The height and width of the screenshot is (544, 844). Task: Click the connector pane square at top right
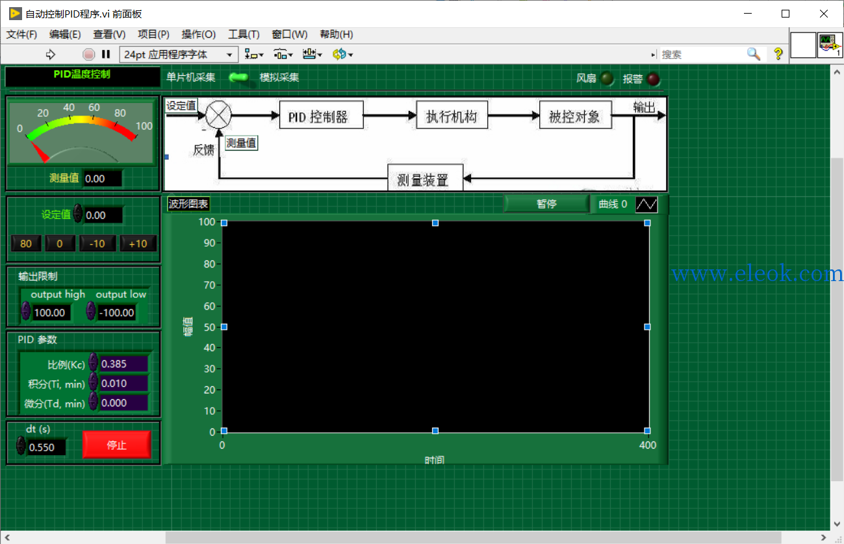pyautogui.click(x=803, y=45)
